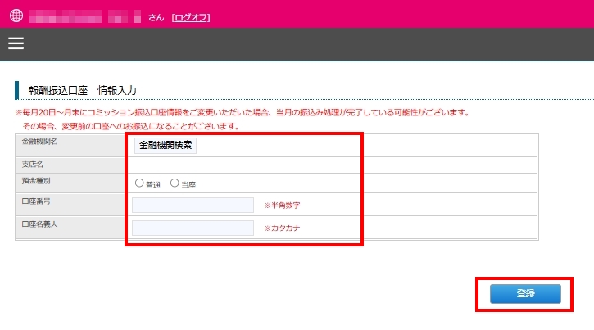Click the 支店名 row label
This screenshot has width=594, height=330.
[x=33, y=165]
